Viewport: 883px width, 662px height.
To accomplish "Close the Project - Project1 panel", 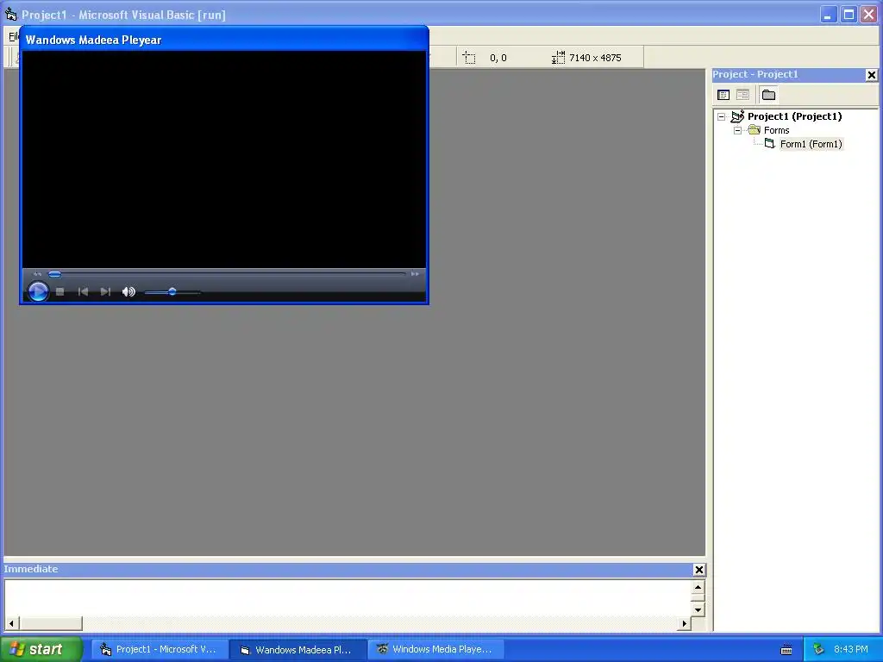I will [x=871, y=75].
